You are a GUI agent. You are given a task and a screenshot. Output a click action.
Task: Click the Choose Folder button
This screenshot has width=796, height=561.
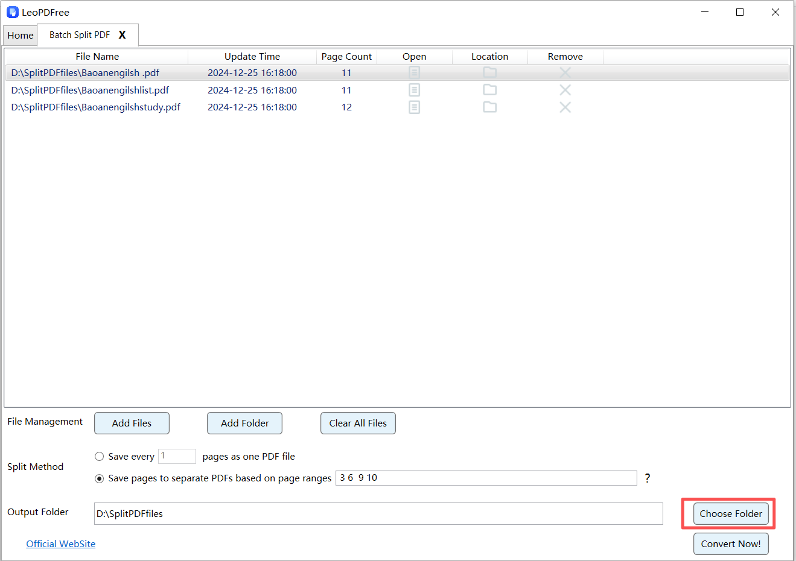730,514
